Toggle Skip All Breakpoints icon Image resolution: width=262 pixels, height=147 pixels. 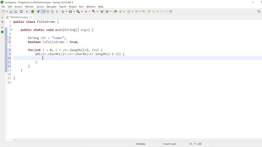pos(27,11)
